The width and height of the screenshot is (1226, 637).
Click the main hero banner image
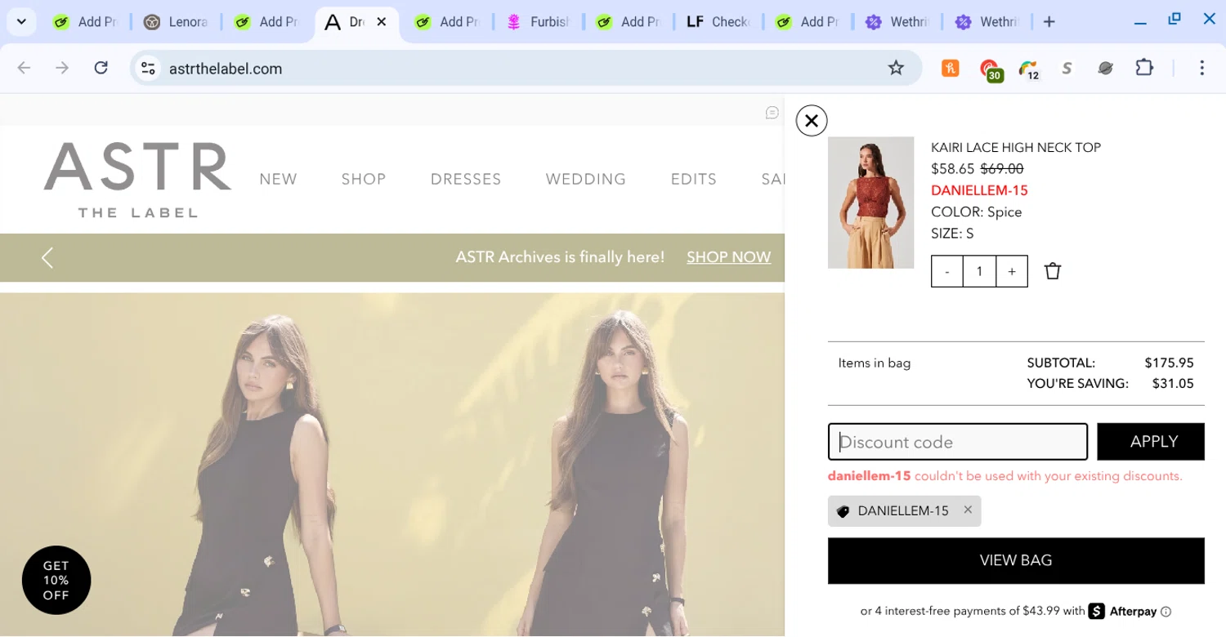392,465
